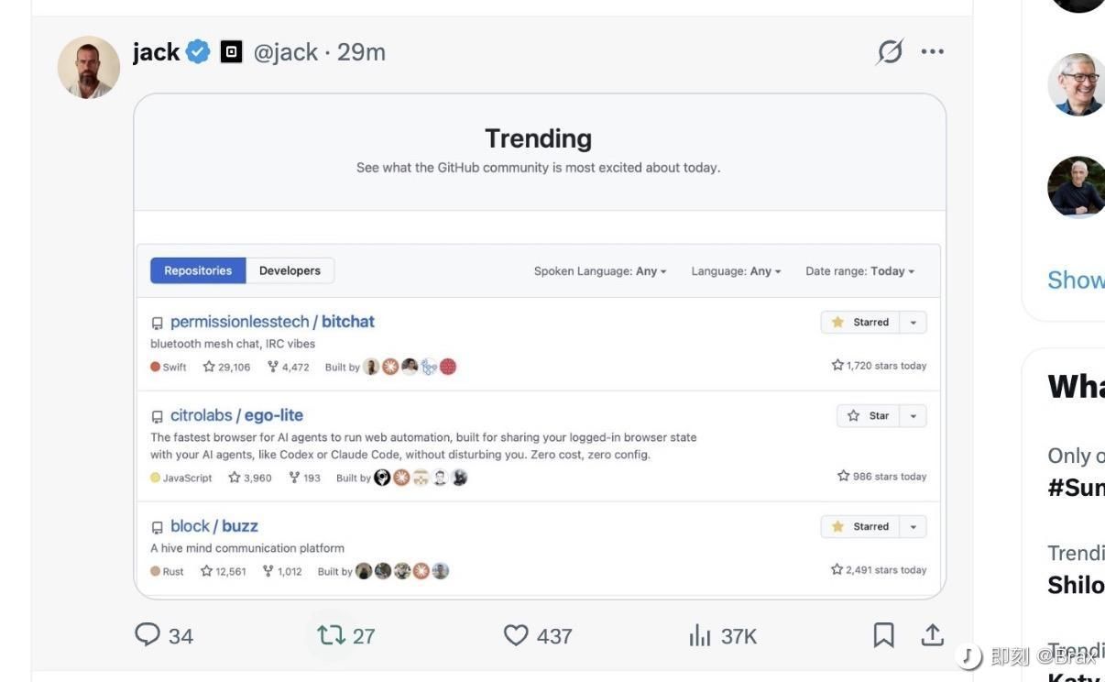Toggle Starred button for block/buzz
The image size is (1105, 682).
point(860,527)
